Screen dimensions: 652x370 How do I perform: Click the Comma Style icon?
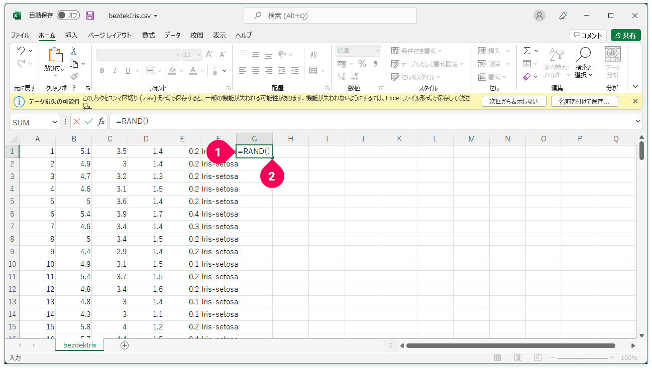[375, 64]
